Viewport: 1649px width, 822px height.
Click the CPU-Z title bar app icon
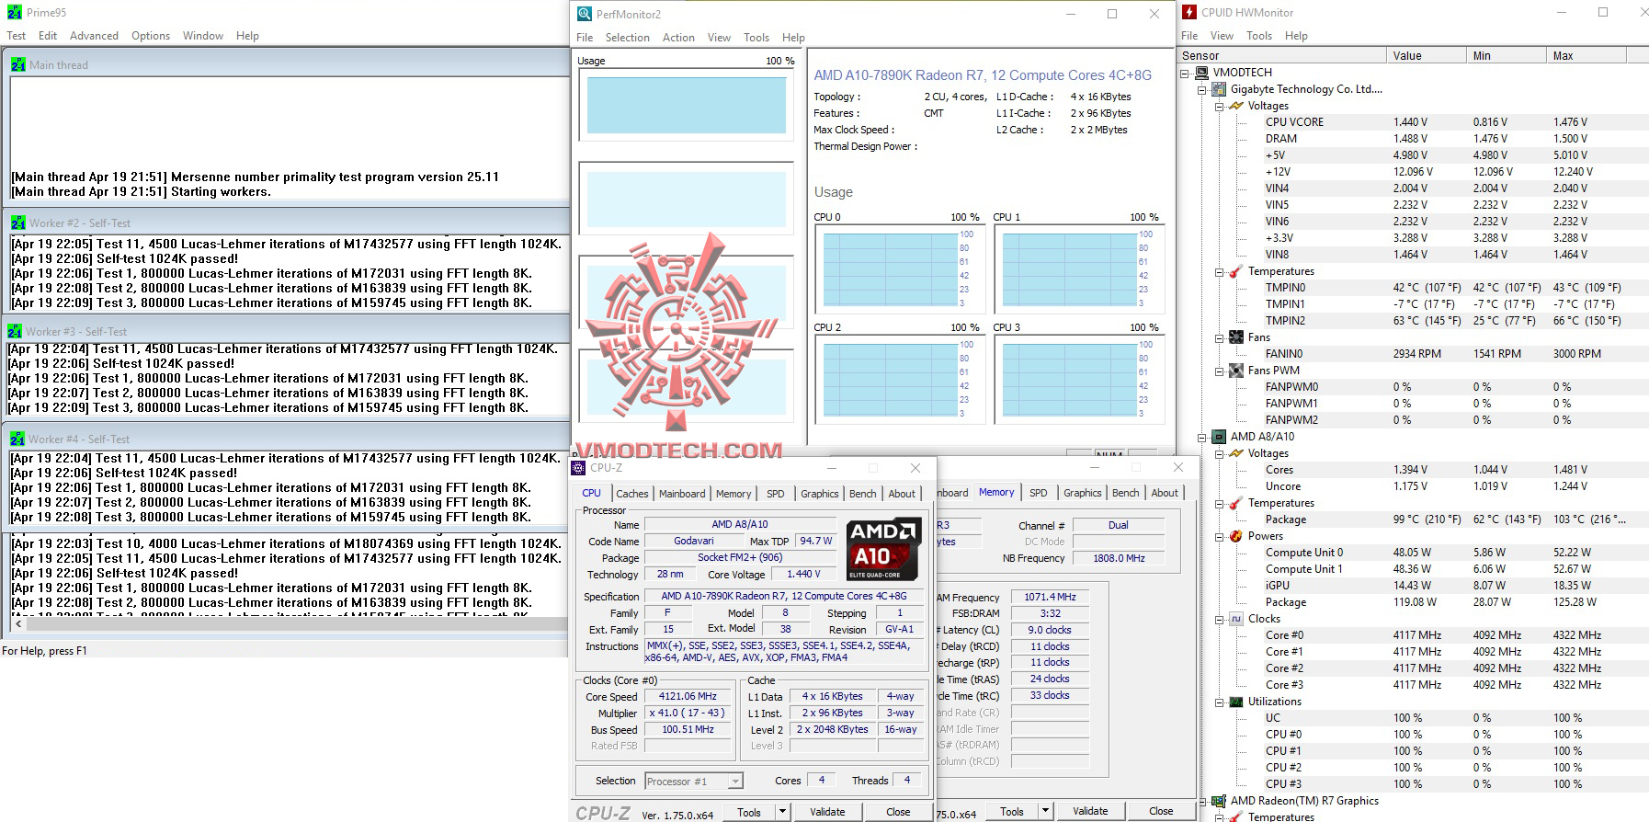pos(578,467)
